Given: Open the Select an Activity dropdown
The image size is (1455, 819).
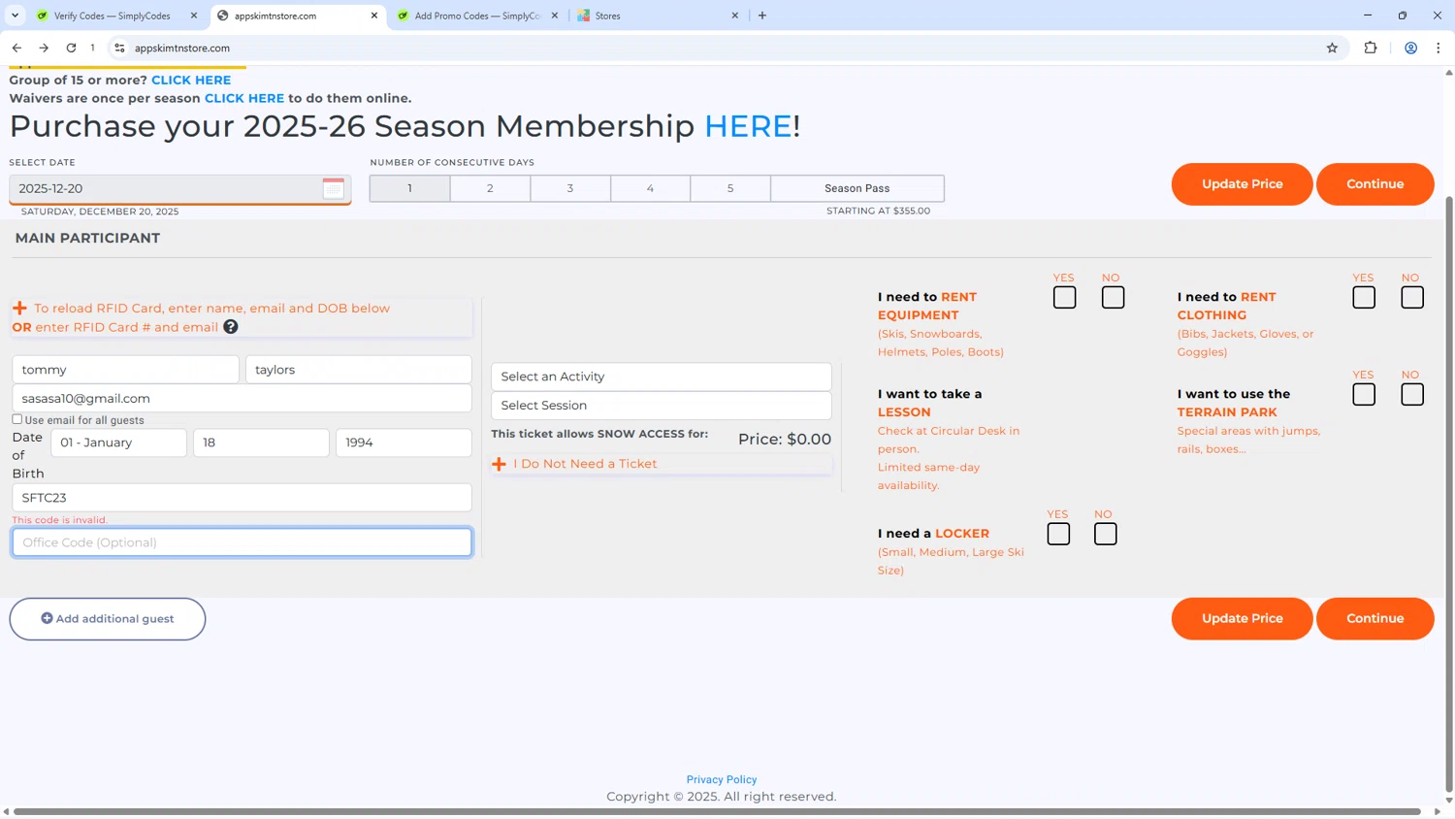Looking at the screenshot, I should [662, 377].
